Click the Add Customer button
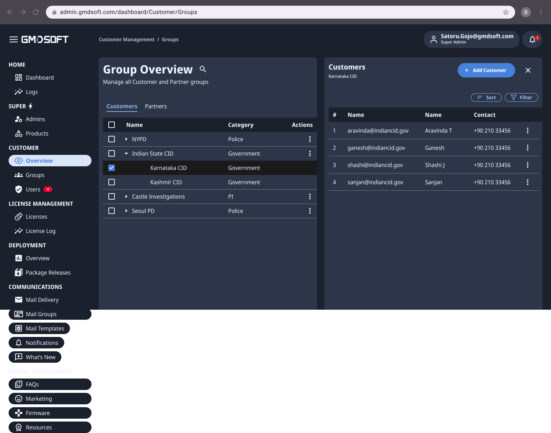This screenshot has width=551, height=433. point(486,70)
